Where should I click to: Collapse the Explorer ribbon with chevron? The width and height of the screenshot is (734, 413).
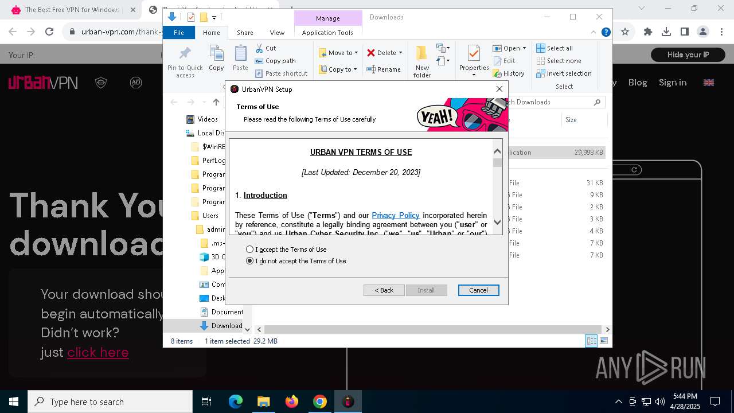click(x=594, y=33)
